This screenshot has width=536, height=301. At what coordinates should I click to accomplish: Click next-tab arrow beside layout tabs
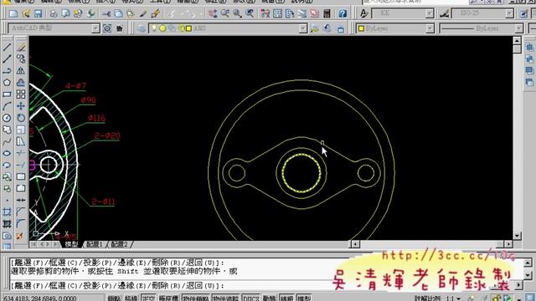(x=49, y=244)
